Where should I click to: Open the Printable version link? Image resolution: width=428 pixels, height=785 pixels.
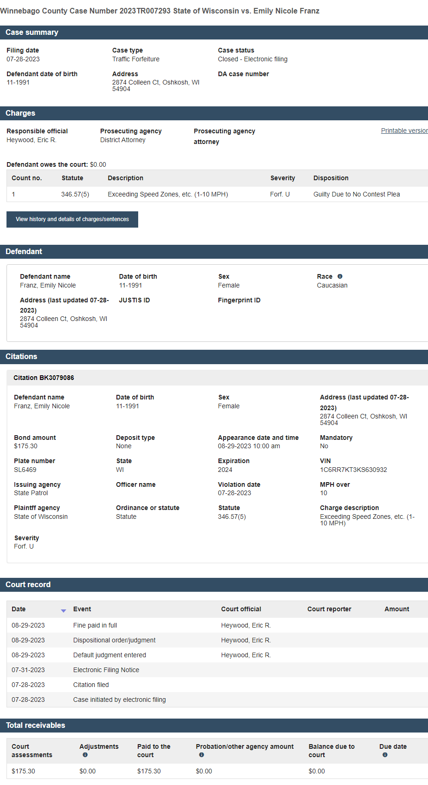point(404,131)
